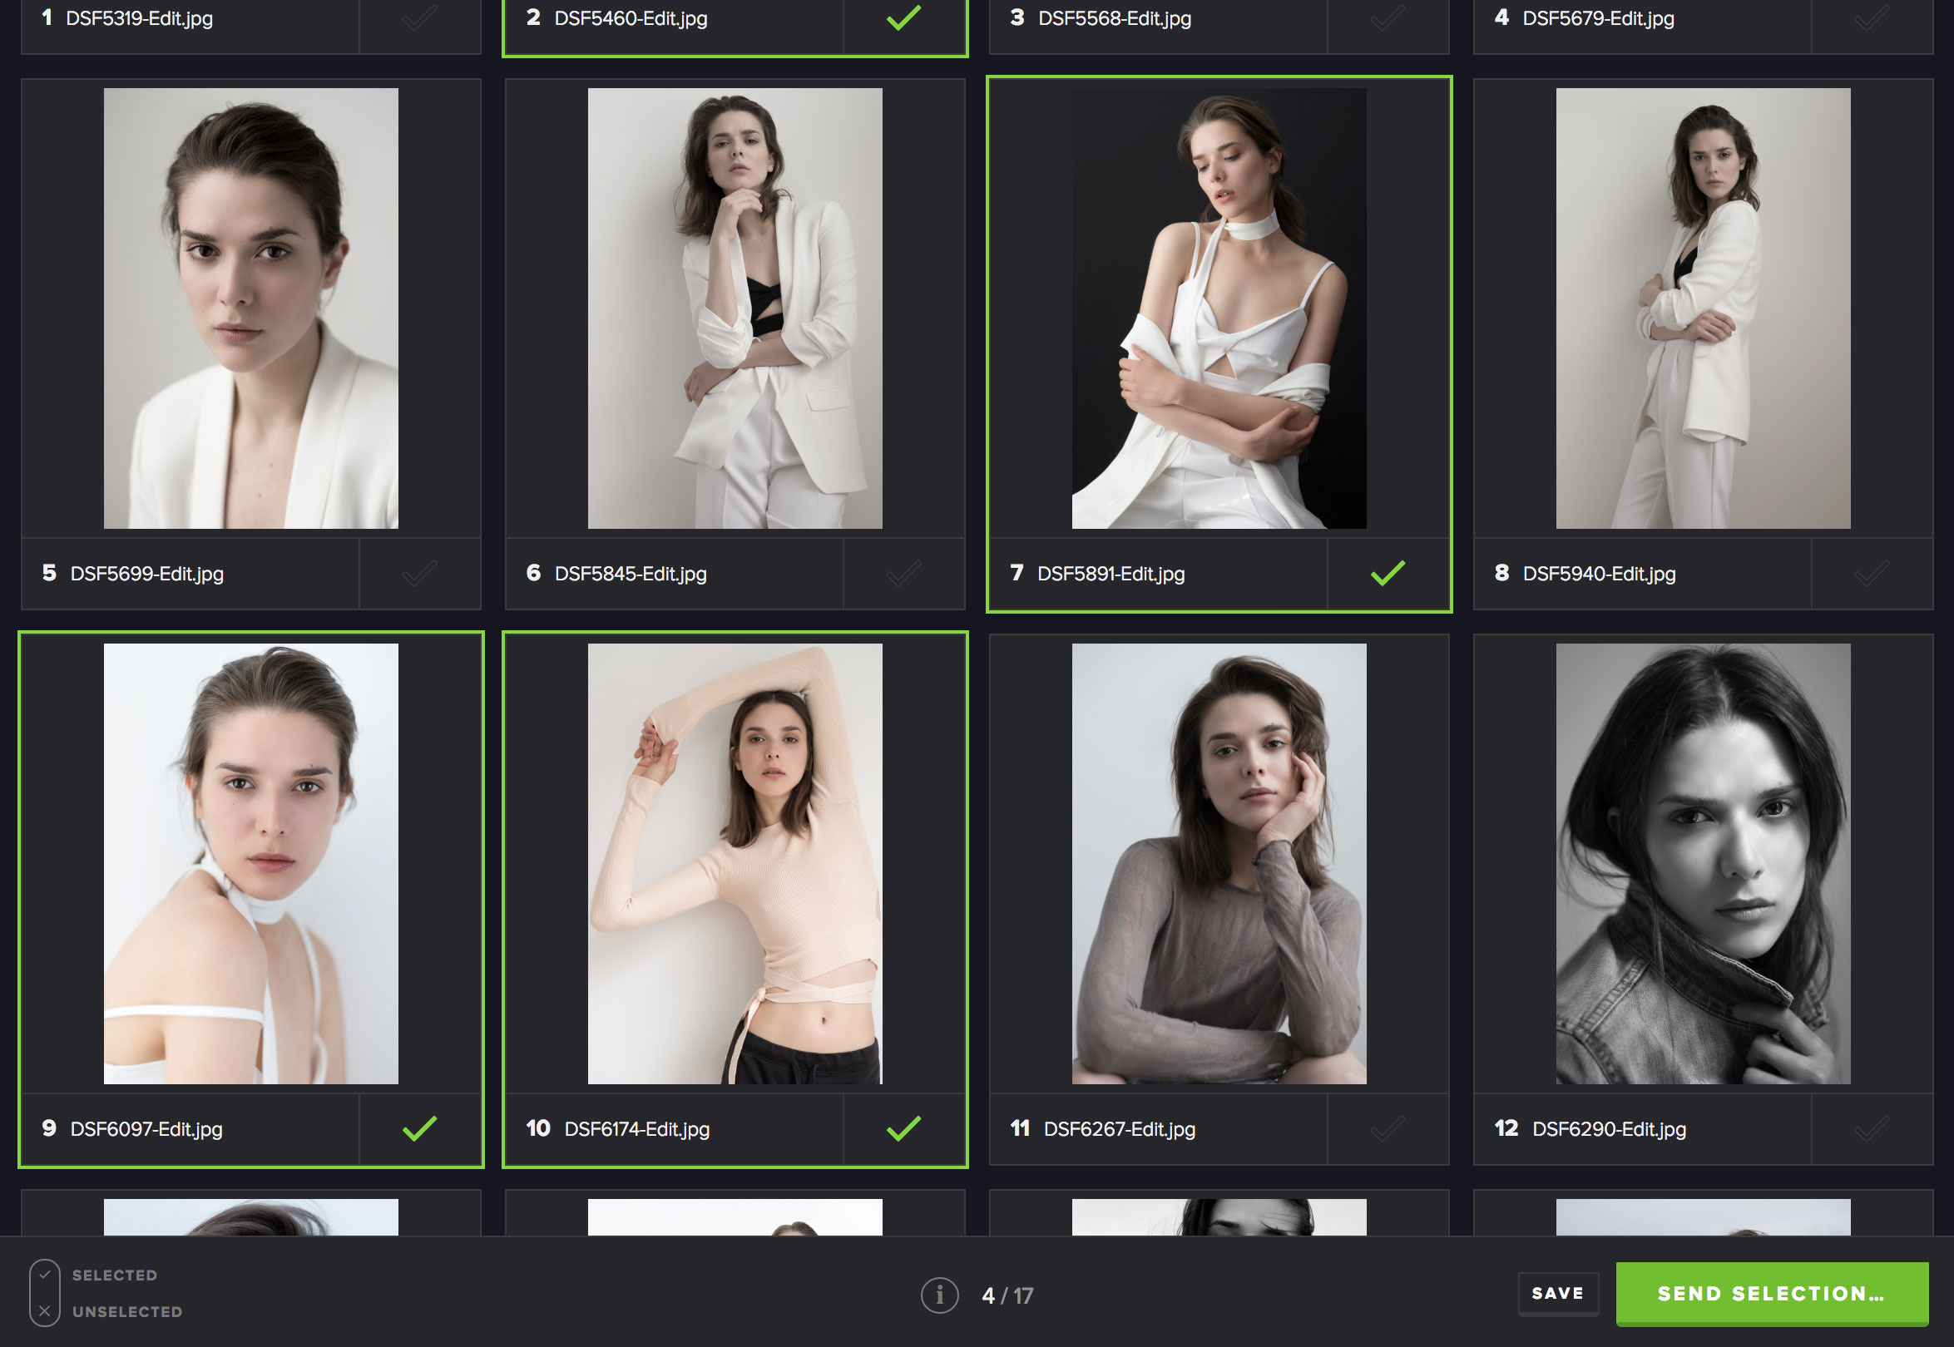This screenshot has height=1347, width=1954.
Task: Select checkmark for DSF6290-Edit.jpg
Action: (1872, 1128)
